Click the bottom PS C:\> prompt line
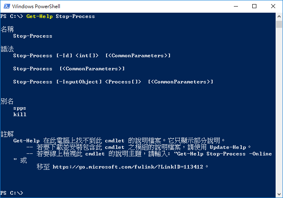 click(x=12, y=193)
